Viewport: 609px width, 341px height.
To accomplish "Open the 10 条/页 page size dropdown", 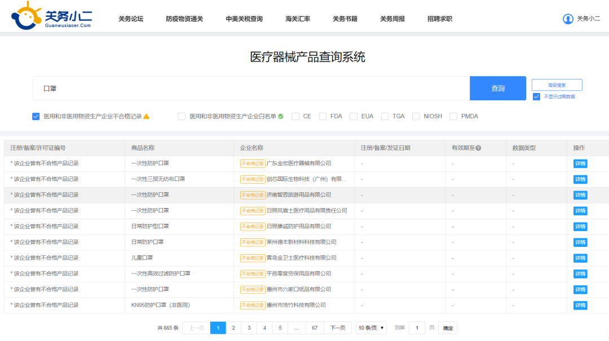I will coord(371,328).
